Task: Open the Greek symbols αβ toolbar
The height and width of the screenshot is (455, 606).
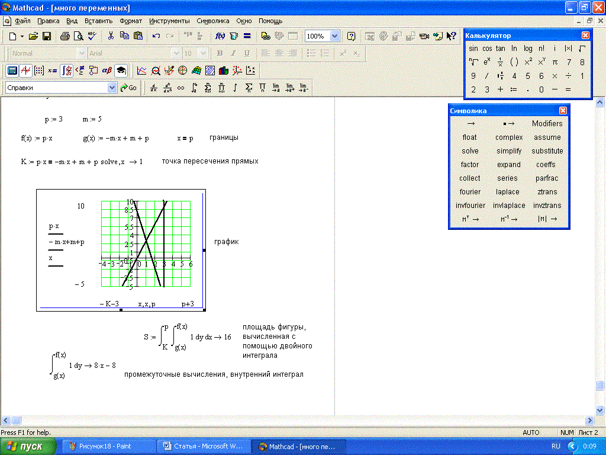Action: click(x=107, y=71)
